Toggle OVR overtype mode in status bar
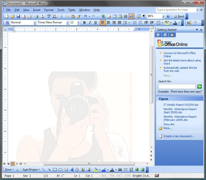 tap(127, 176)
